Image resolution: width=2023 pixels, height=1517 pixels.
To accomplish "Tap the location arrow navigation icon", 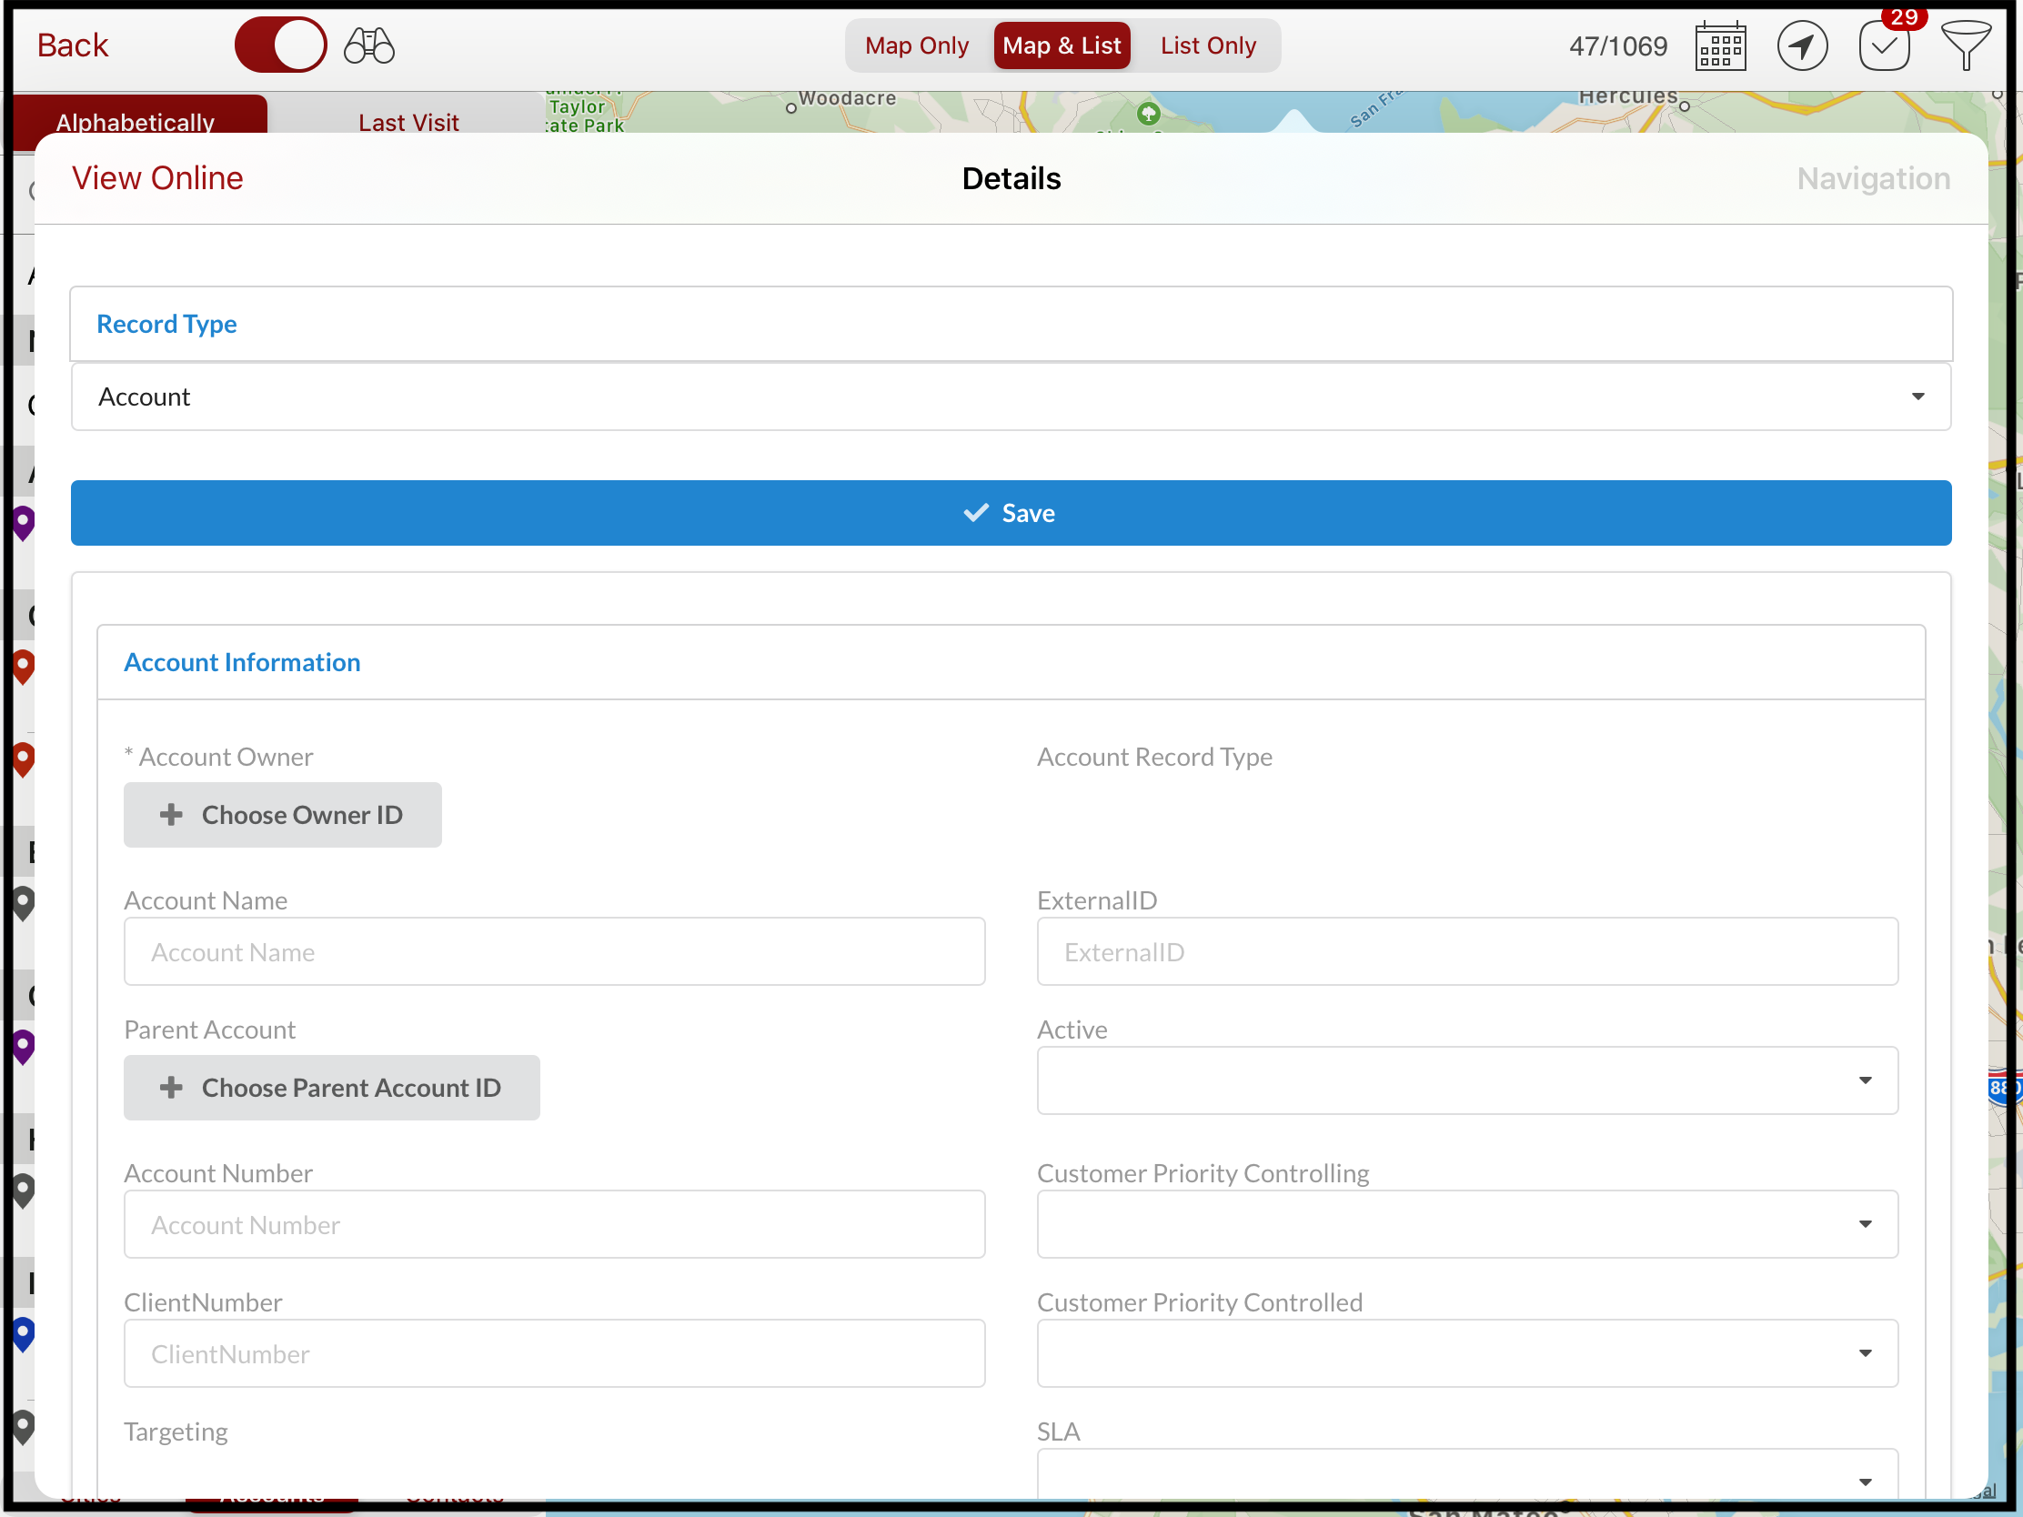I will (1801, 45).
